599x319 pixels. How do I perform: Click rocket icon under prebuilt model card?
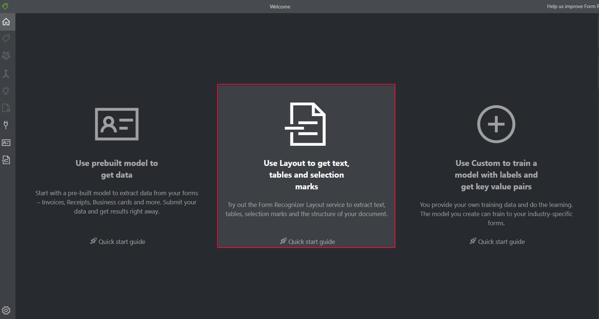94,241
